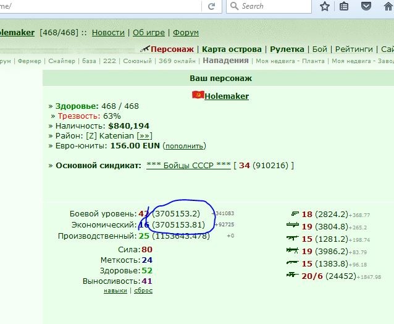Click the Soviet flag icon beside Holemaker
The width and height of the screenshot is (394, 324).
coord(198,95)
